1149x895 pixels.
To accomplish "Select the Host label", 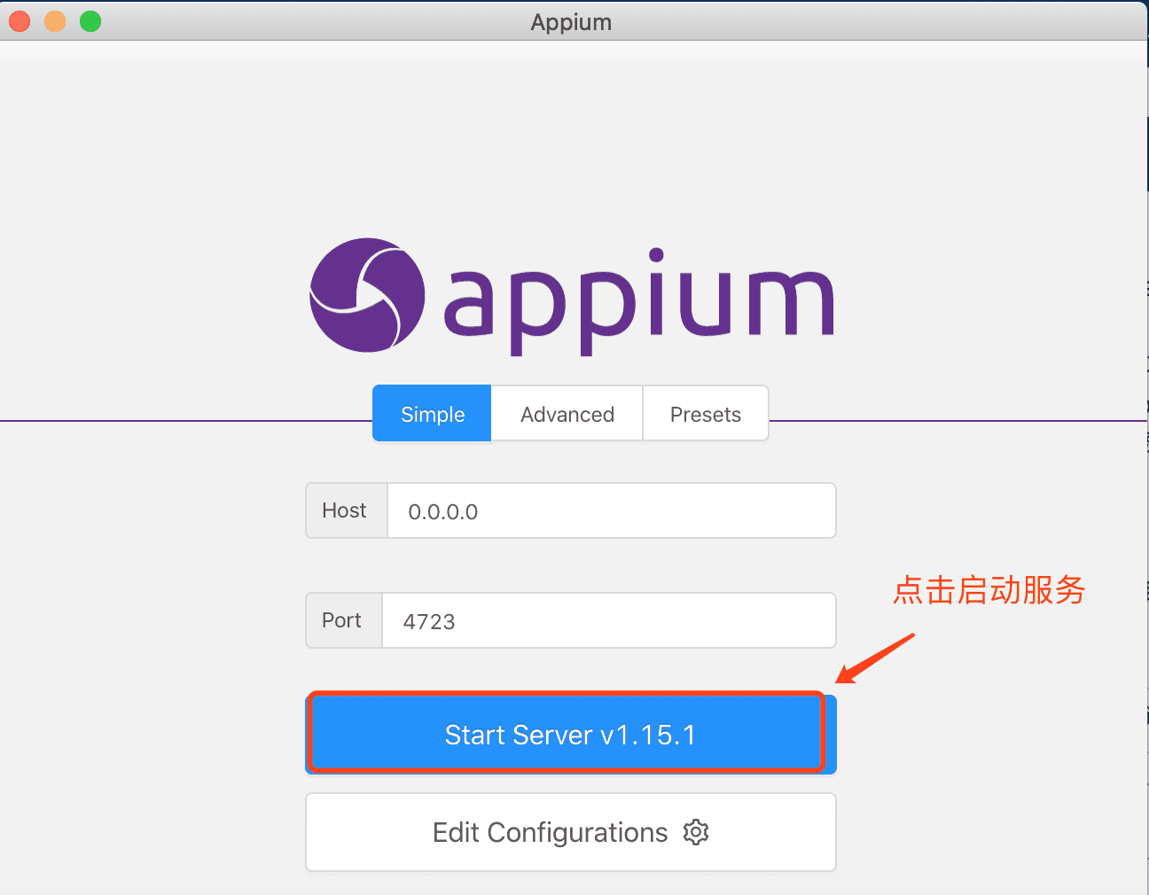I will coord(346,510).
